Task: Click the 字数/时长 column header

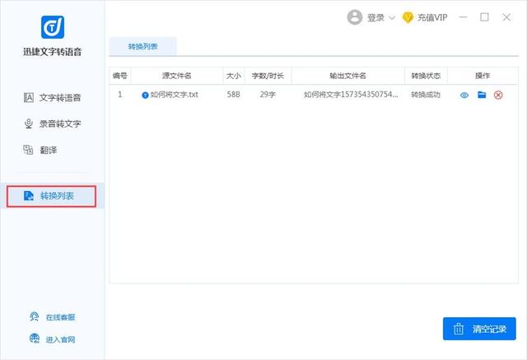Action: [268, 76]
